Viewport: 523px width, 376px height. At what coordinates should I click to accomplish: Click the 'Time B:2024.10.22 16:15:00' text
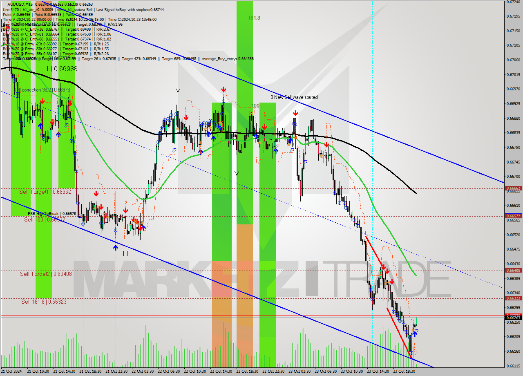(x=80, y=19)
